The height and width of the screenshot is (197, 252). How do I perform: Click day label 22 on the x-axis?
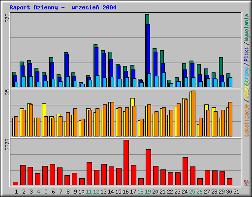point(170,192)
